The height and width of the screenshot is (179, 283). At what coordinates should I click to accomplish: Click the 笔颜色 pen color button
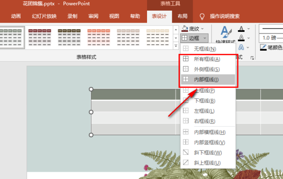tap(271, 48)
